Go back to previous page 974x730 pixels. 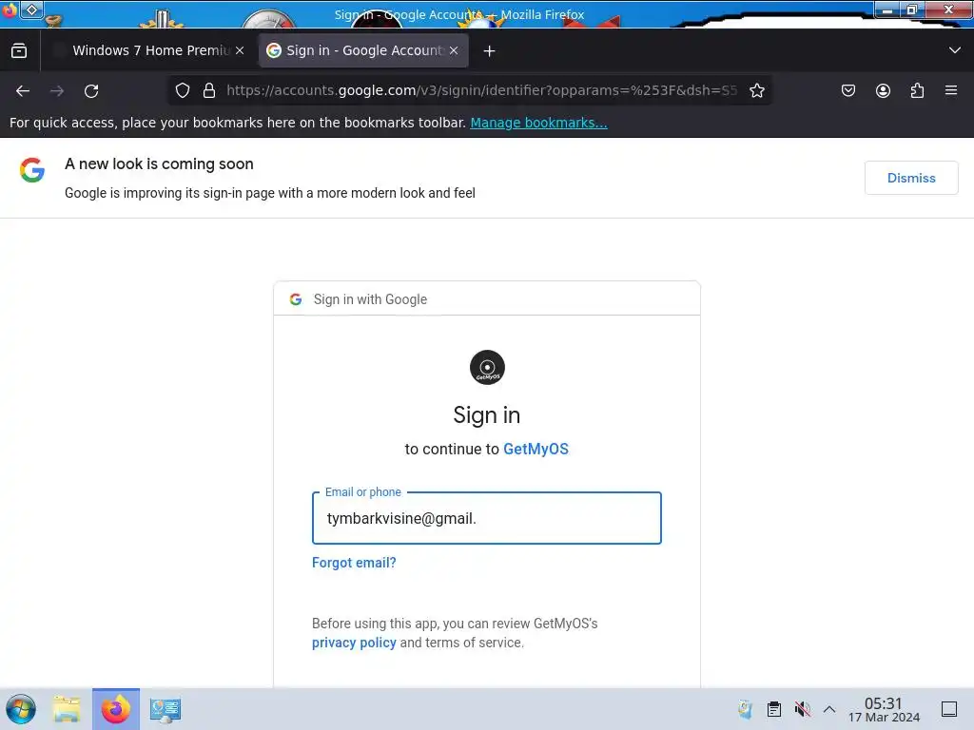(23, 90)
